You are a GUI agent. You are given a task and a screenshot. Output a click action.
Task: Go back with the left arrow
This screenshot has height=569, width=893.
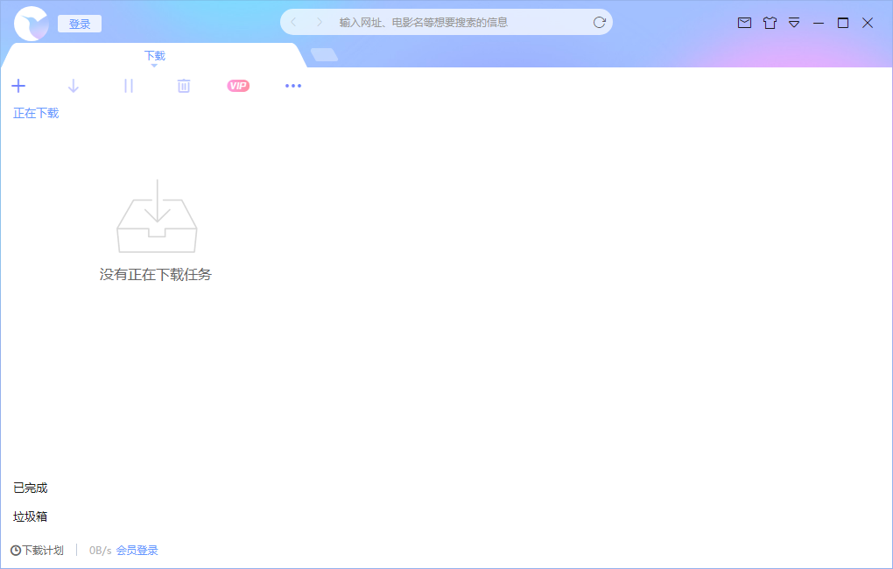pyautogui.click(x=293, y=22)
